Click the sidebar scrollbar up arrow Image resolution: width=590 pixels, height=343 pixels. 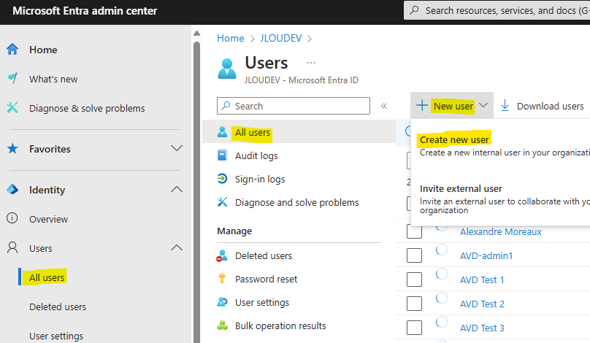point(196,34)
